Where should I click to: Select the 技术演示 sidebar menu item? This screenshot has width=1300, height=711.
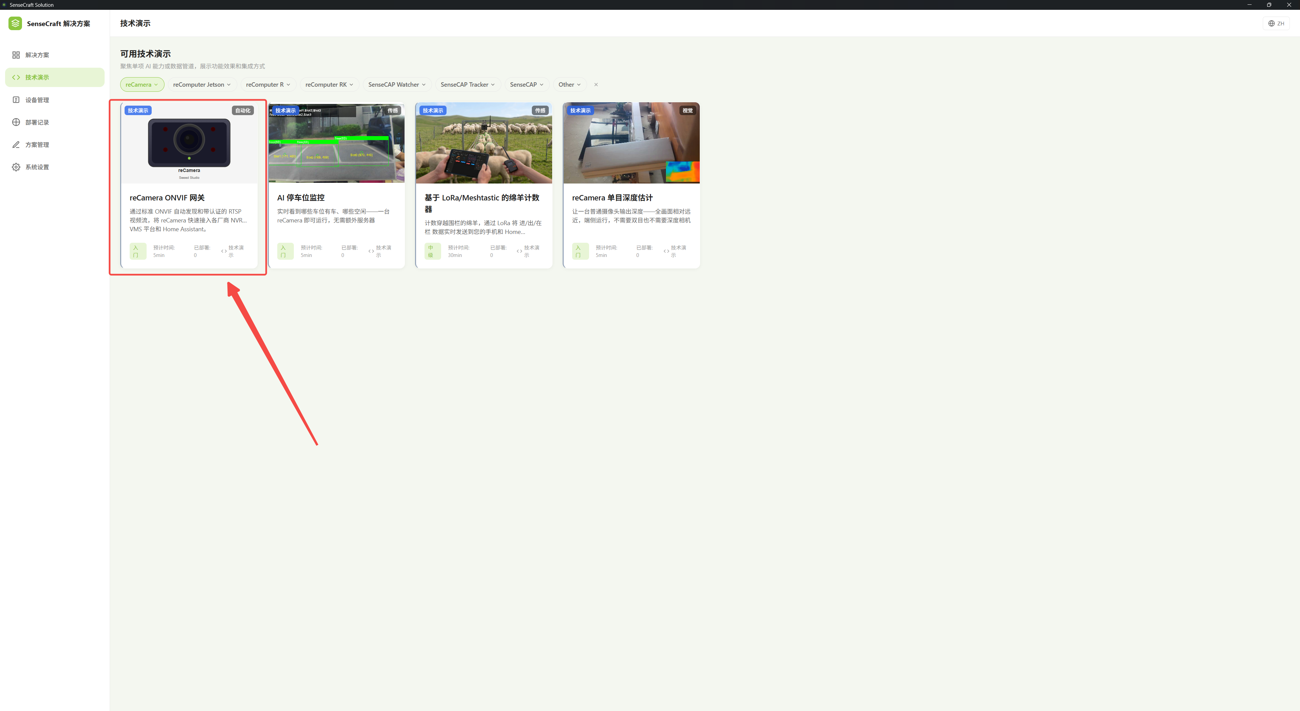(x=55, y=77)
